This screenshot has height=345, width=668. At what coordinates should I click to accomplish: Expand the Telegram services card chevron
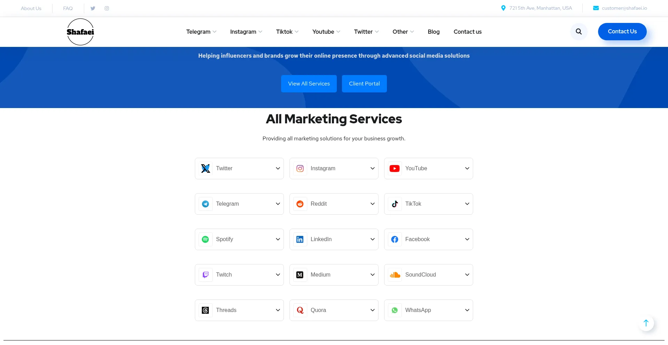point(278,204)
